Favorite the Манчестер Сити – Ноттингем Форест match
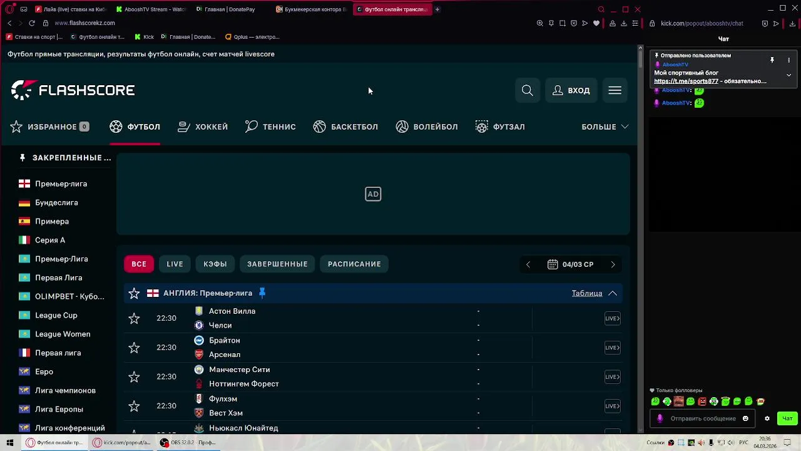 coord(134,377)
